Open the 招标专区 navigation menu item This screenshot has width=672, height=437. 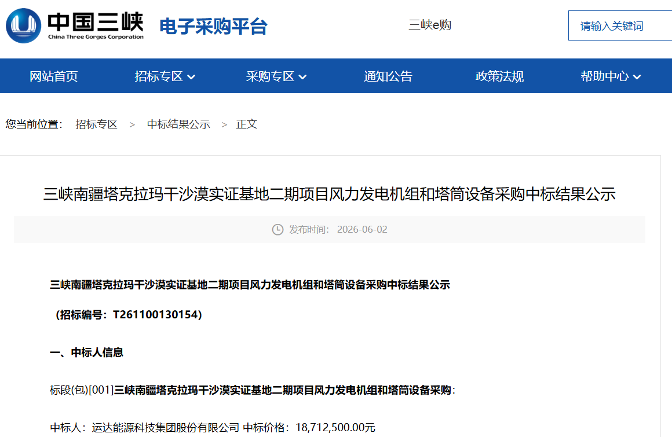pyautogui.click(x=159, y=76)
